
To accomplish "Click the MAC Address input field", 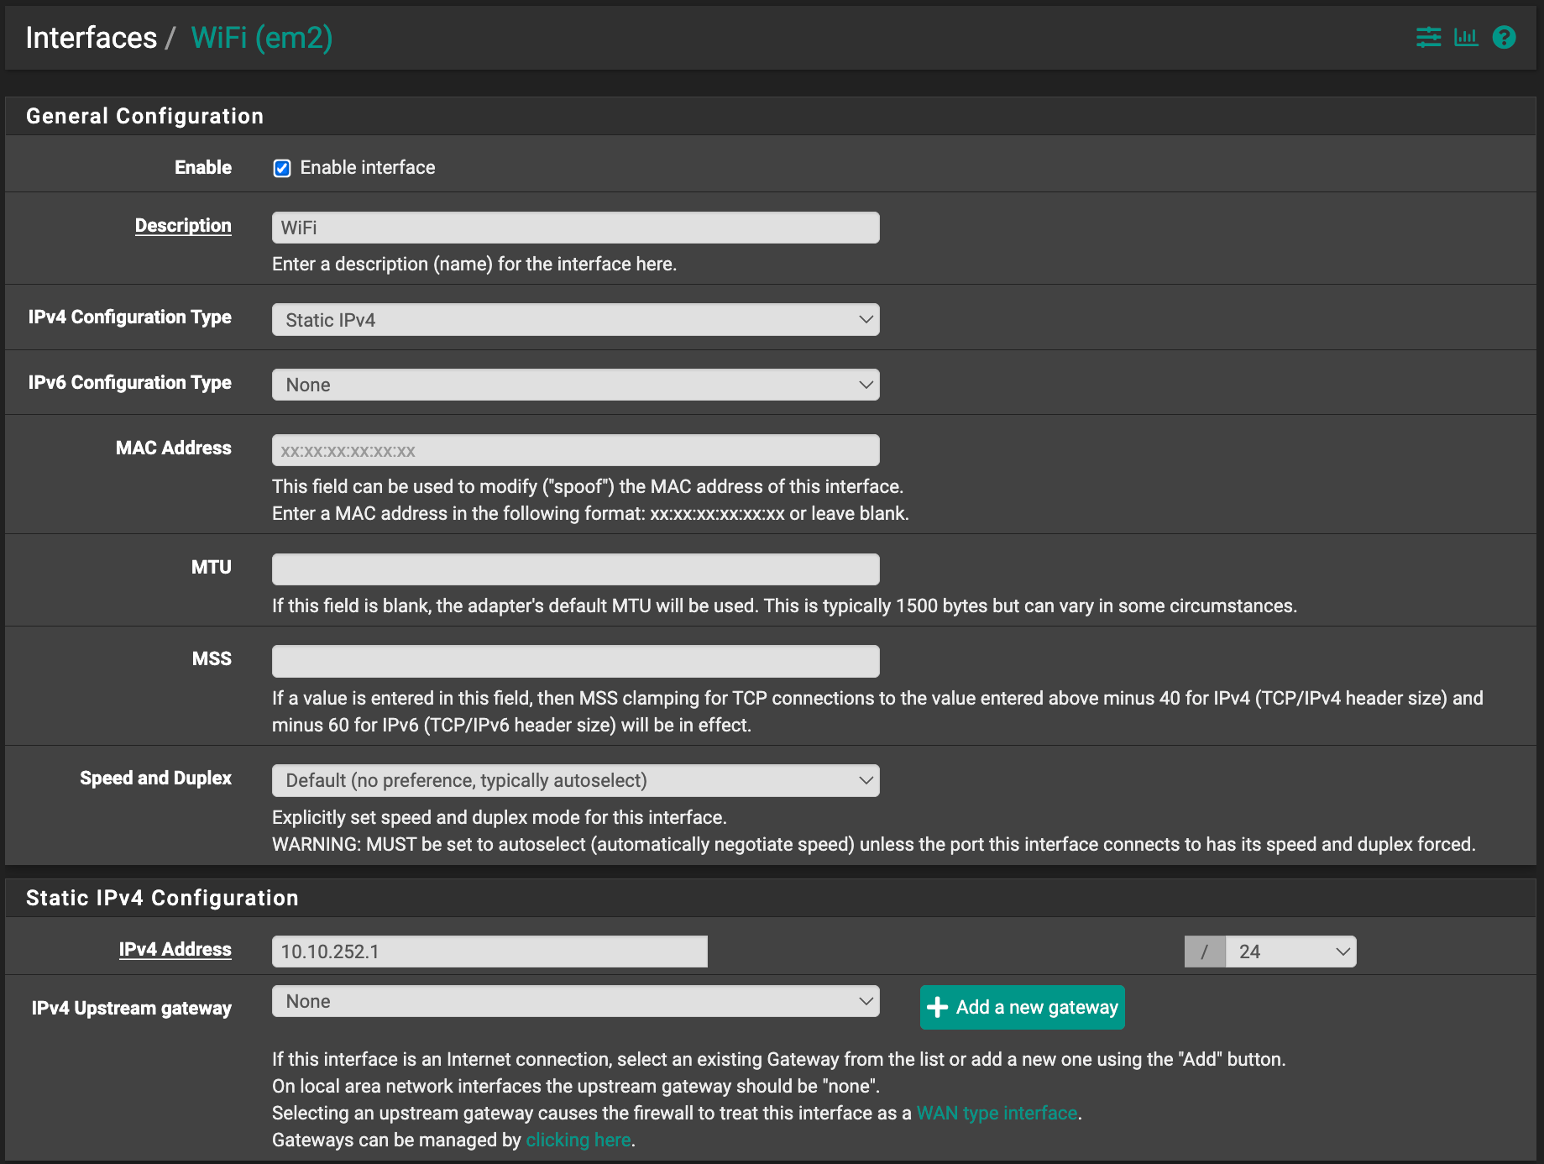I will coord(574,450).
